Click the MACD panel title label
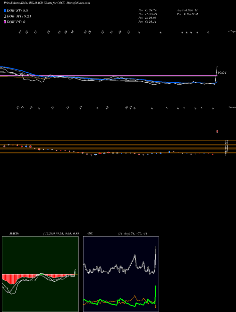The height and width of the screenshot is (312, 236). [x=14, y=234]
